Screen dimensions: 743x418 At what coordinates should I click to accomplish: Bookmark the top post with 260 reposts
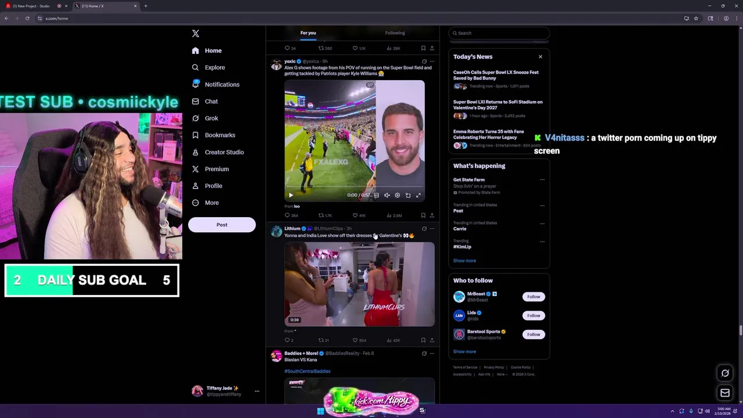point(423,48)
